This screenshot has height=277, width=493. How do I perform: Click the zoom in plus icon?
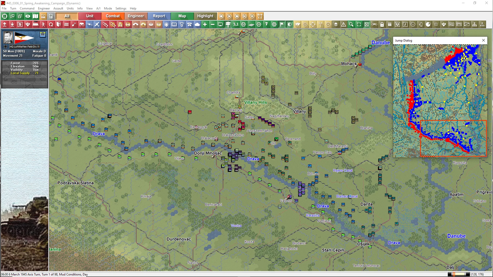205,24
